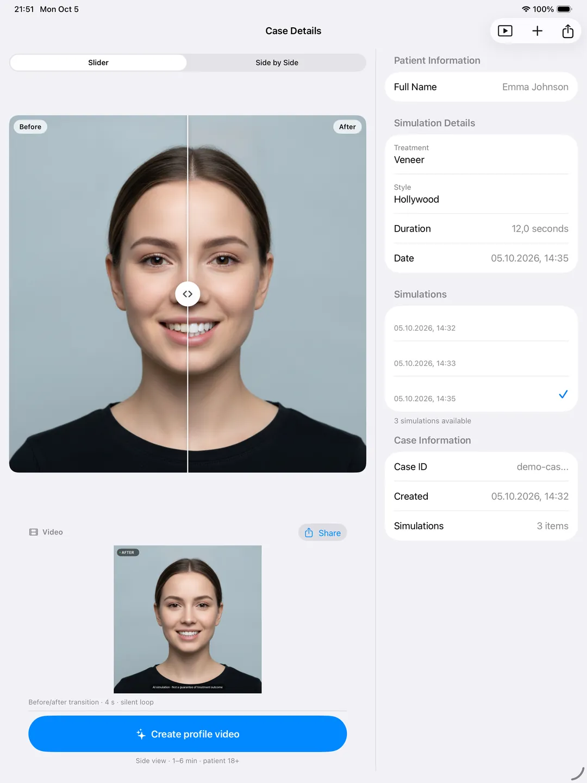Viewport: 587px width, 783px height.
Task: Tap the Wi-Fi status icon
Action: click(526, 9)
